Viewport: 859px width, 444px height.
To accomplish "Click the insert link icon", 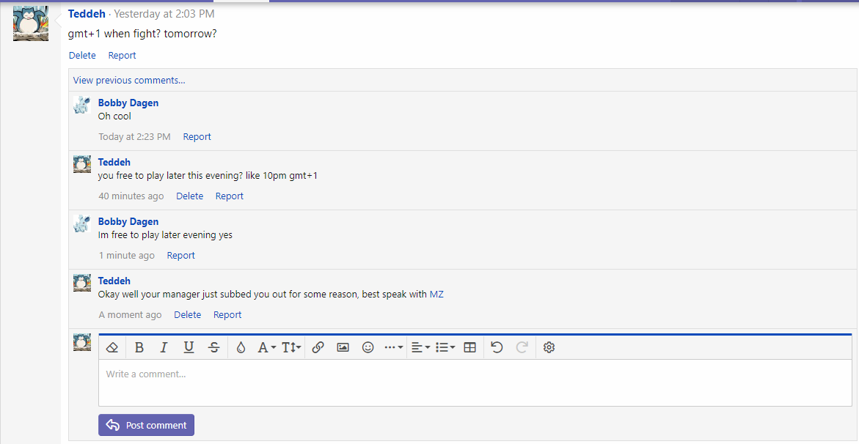I will point(318,347).
